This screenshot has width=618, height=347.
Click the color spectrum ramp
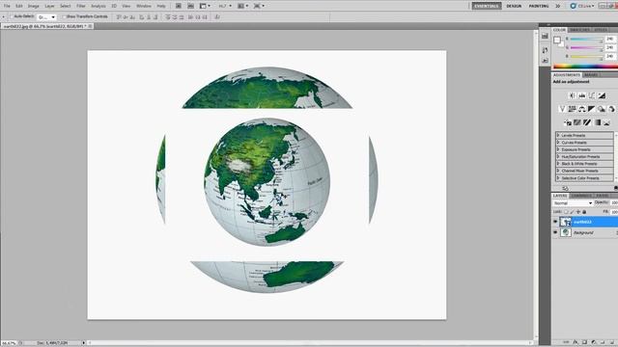click(585, 67)
